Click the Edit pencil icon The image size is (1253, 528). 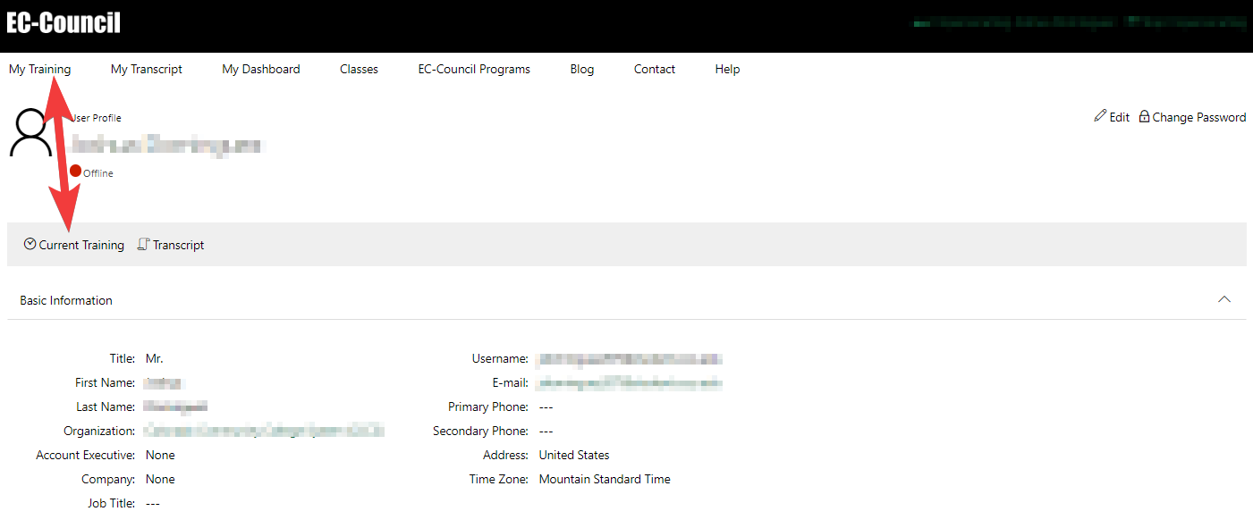pyautogui.click(x=1102, y=116)
